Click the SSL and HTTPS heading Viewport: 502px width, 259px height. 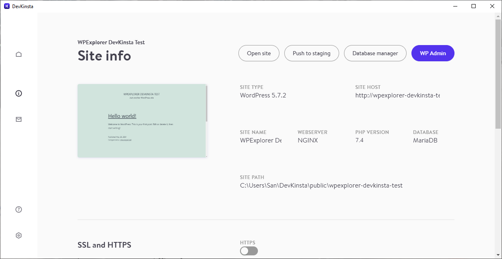pyautogui.click(x=104, y=245)
